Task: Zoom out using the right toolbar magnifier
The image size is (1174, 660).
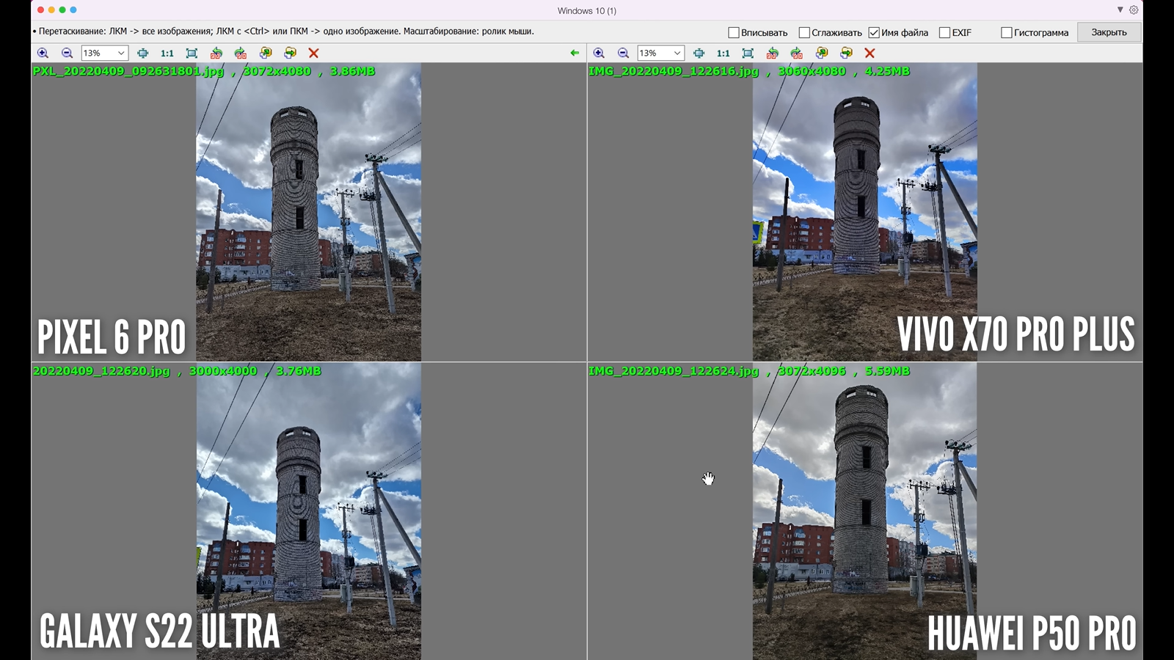Action: click(x=623, y=53)
